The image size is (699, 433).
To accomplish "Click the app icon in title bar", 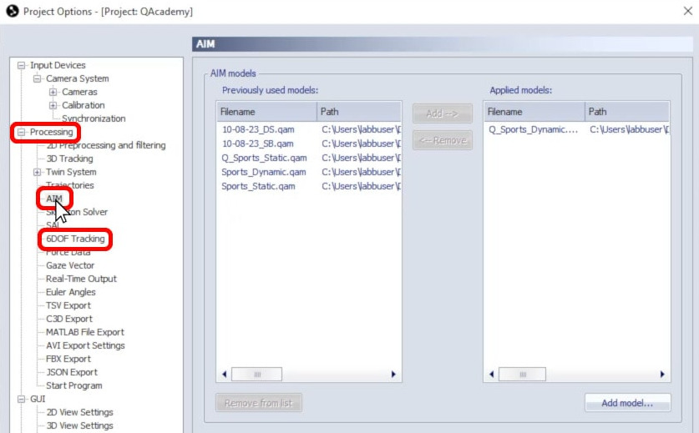I will [x=12, y=12].
